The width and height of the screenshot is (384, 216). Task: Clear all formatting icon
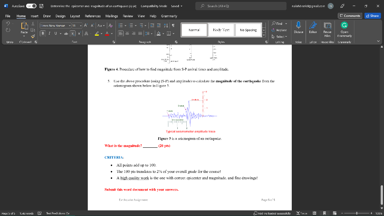[x=111, y=25]
